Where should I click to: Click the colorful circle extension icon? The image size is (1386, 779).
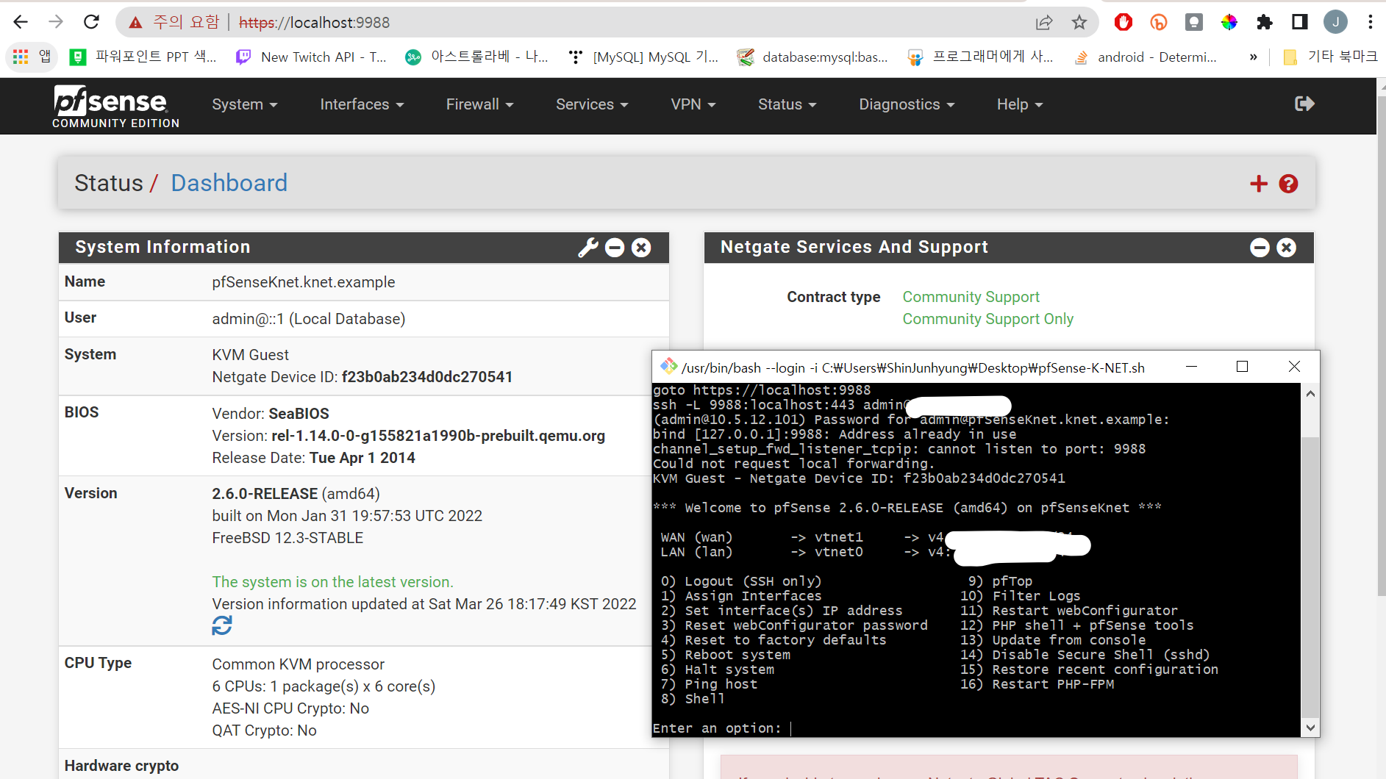(x=1229, y=22)
